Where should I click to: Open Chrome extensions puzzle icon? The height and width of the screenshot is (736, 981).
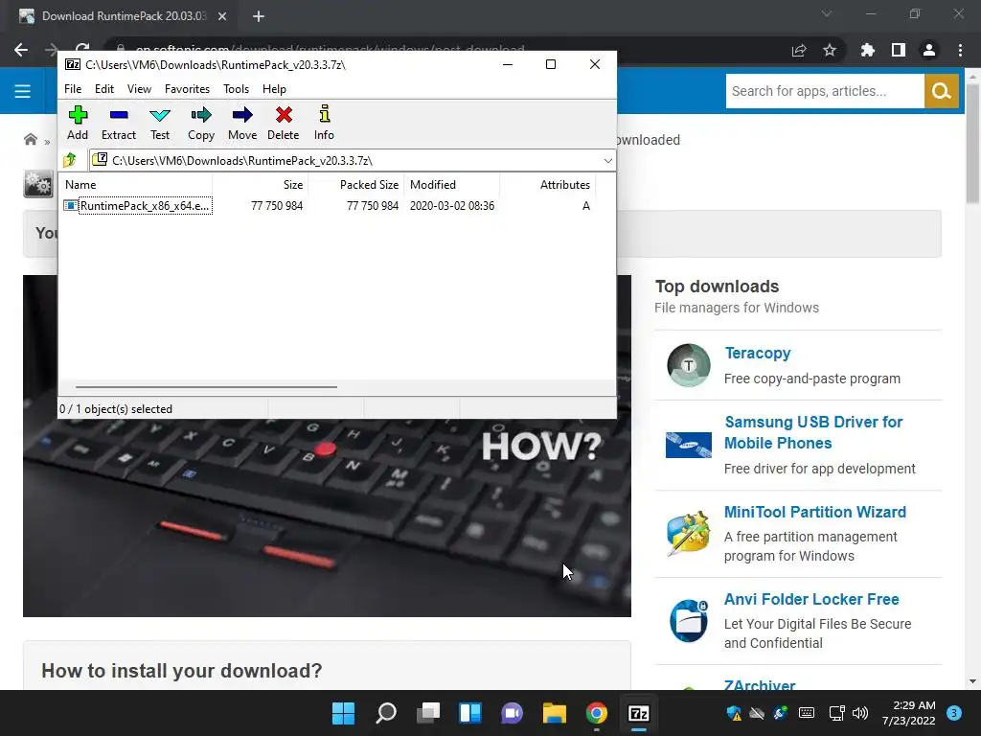pos(867,50)
